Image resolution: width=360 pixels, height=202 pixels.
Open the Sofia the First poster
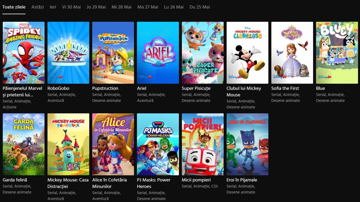point(292,53)
